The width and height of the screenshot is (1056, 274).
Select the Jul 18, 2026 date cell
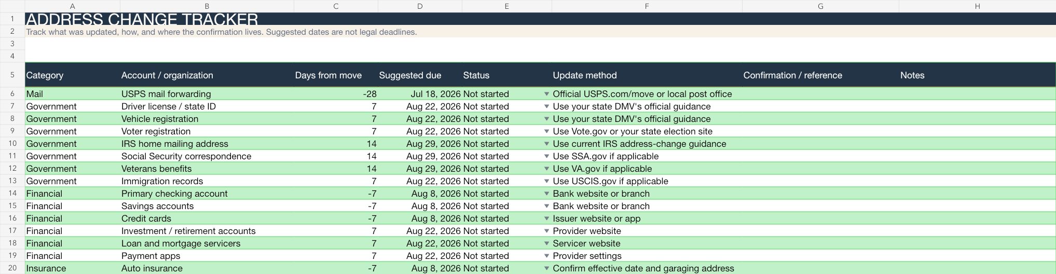420,94
